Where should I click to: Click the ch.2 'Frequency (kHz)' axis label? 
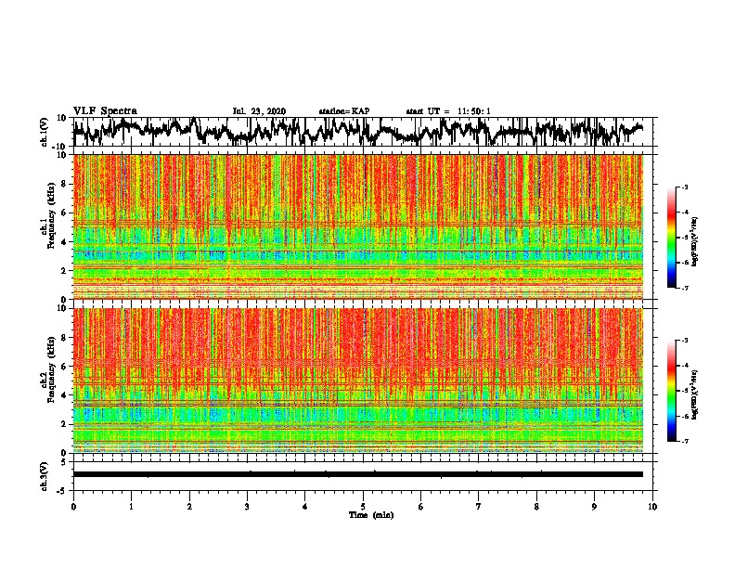[x=51, y=369]
